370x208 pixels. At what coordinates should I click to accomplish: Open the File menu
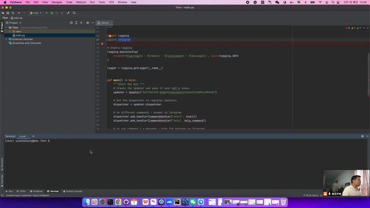[x=28, y=2]
